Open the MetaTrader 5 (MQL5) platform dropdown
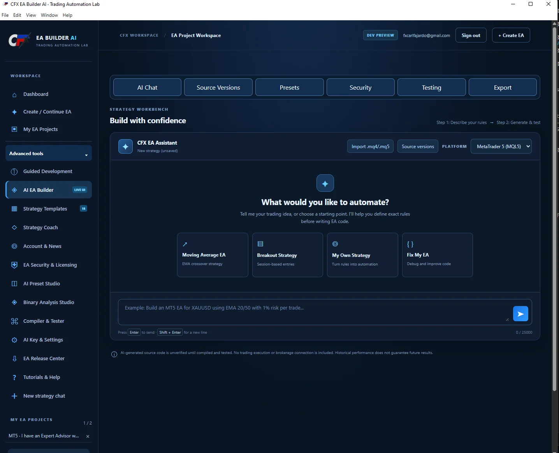The image size is (559, 453). (x=501, y=146)
